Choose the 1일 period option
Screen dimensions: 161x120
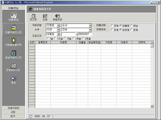[x=48, y=38]
